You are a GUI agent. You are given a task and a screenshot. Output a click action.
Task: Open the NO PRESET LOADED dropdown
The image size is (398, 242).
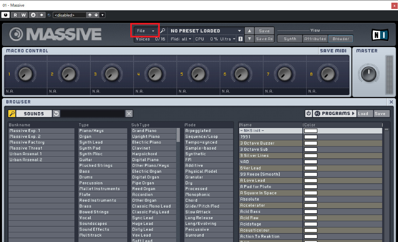pos(206,30)
